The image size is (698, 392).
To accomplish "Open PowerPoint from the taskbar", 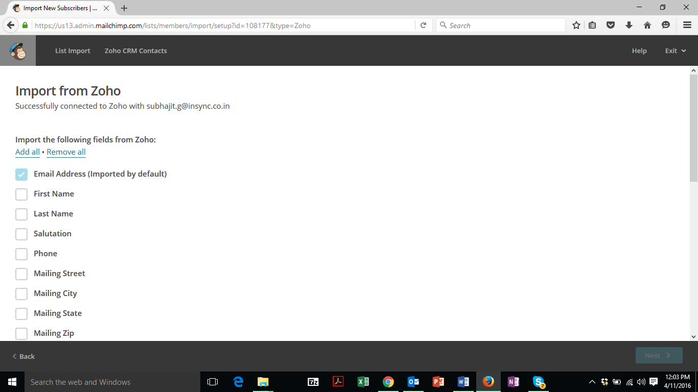I will 438,382.
